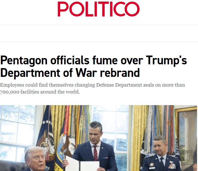
Task: Click the red striped tie in photo
Action: (x=95, y=153)
